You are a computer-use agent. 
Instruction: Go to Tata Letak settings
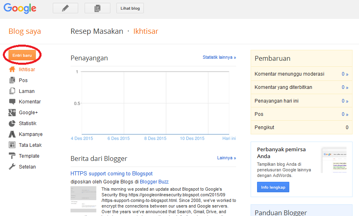30,145
